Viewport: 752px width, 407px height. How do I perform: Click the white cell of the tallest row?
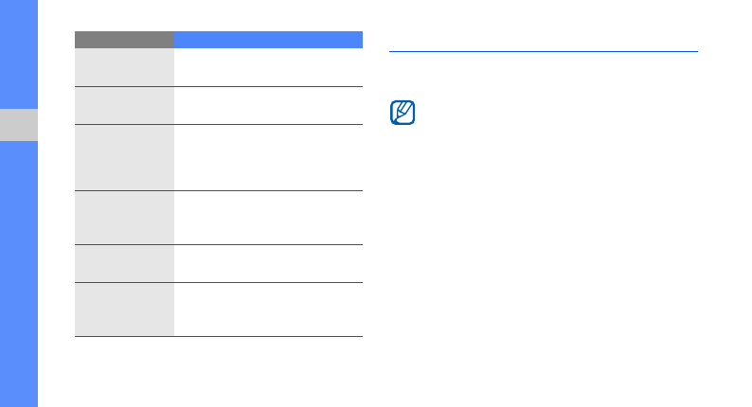click(x=268, y=157)
